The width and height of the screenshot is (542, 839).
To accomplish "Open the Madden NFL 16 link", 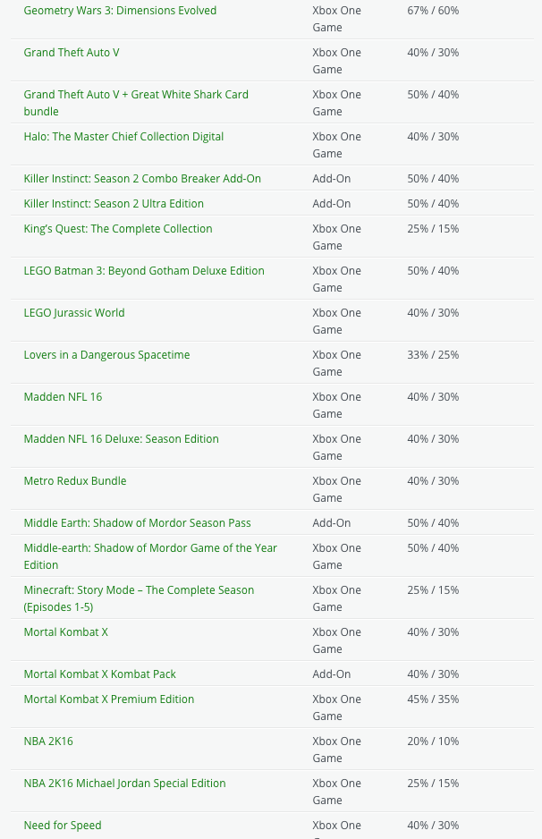I will coord(63,397).
